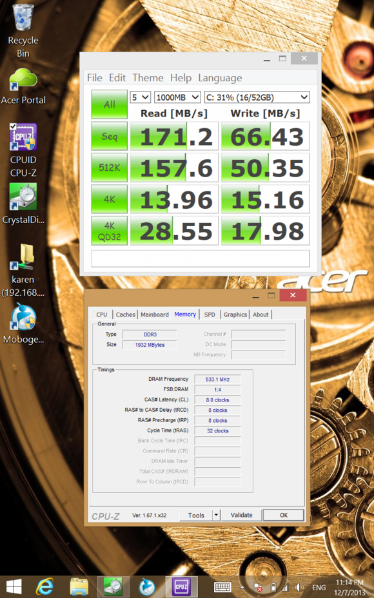Open Mobogenie from the taskbar
The width and height of the screenshot is (374, 598).
pyautogui.click(x=147, y=586)
